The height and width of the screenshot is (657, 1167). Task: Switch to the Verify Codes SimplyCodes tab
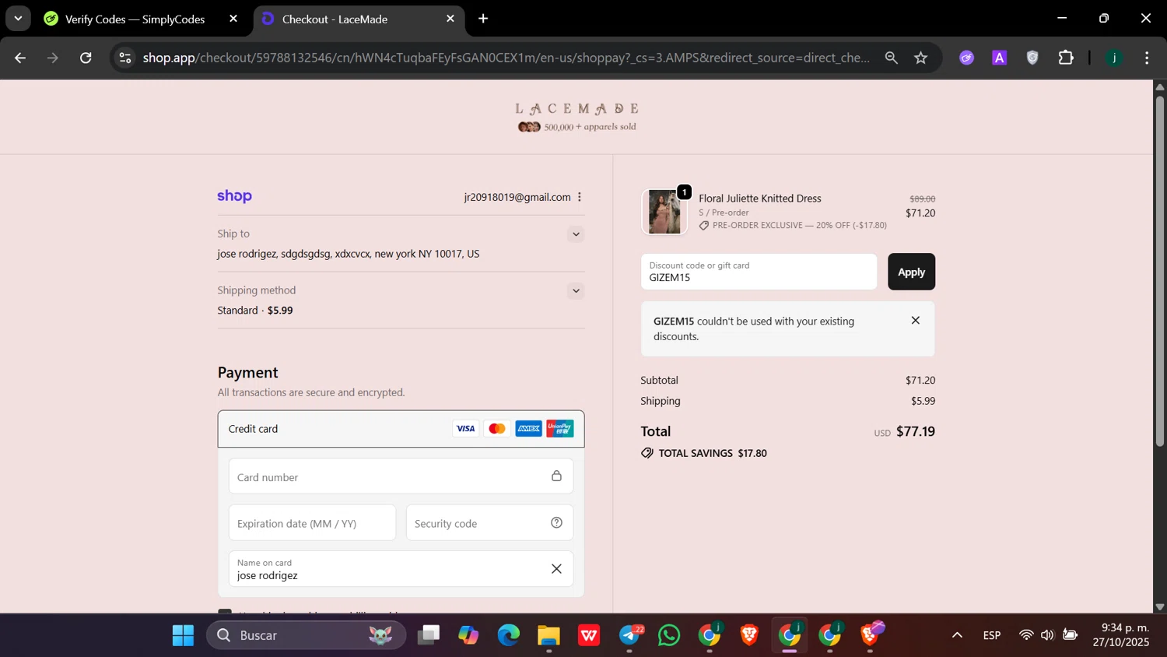coord(136,19)
